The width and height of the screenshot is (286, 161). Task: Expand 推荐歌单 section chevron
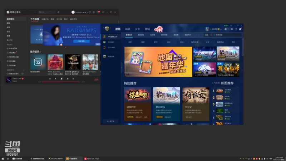point(40,52)
